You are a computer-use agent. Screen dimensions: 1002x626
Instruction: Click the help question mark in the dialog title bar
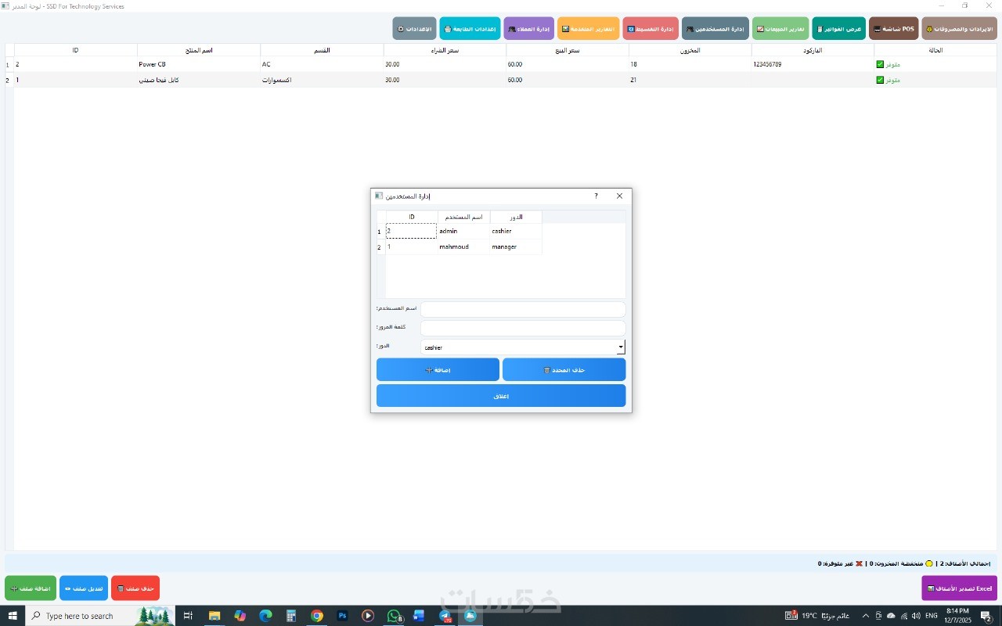coord(596,196)
